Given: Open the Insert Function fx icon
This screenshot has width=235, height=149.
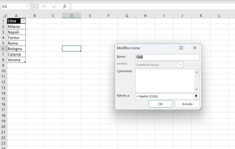Looking at the screenshot, I should click(65, 7).
